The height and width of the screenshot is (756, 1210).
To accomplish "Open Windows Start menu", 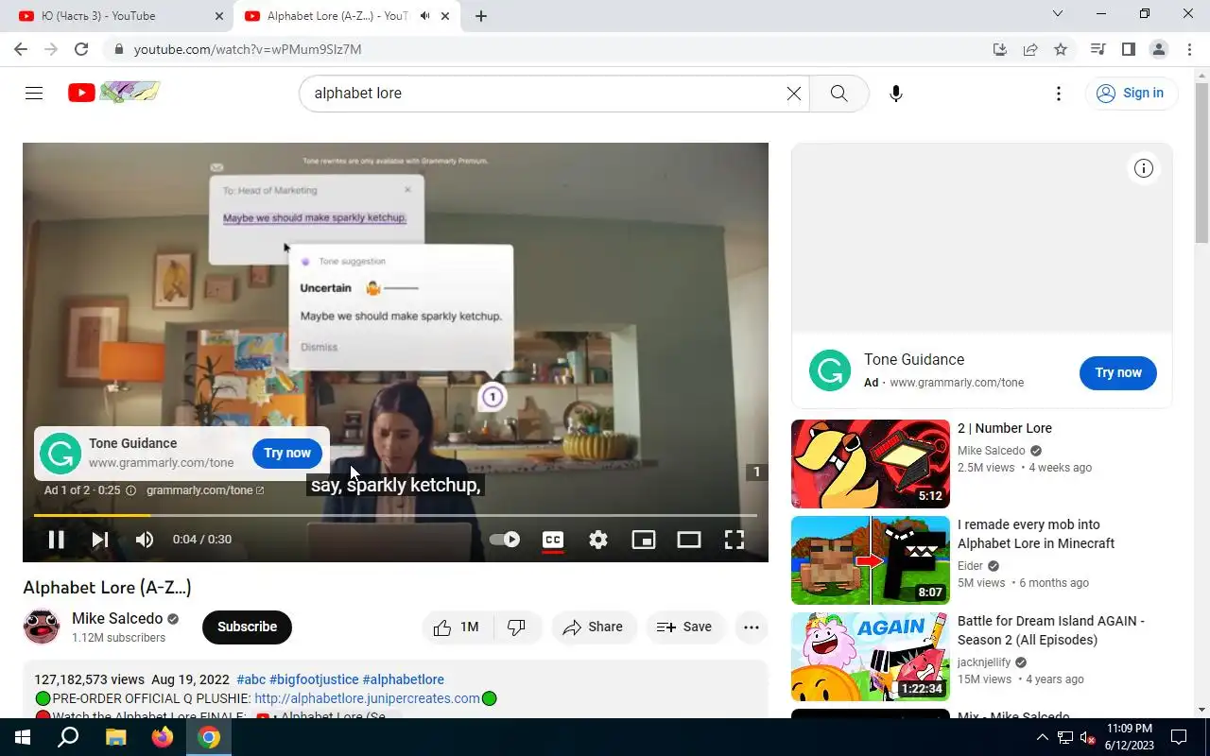I will [x=23, y=737].
